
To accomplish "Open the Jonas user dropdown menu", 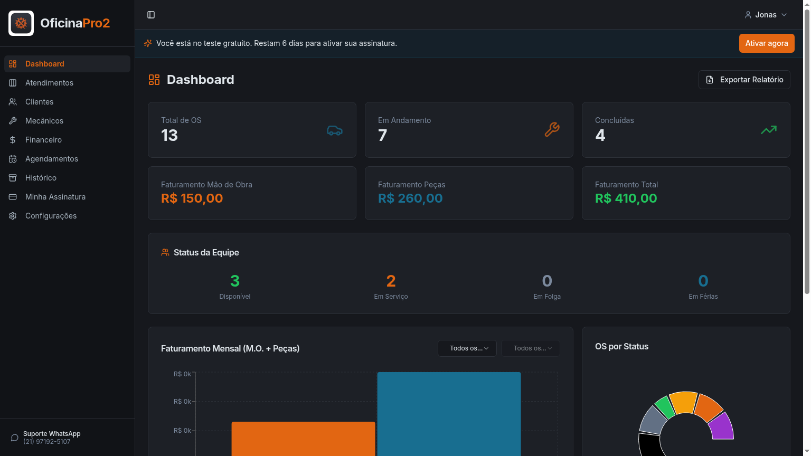I will (766, 15).
